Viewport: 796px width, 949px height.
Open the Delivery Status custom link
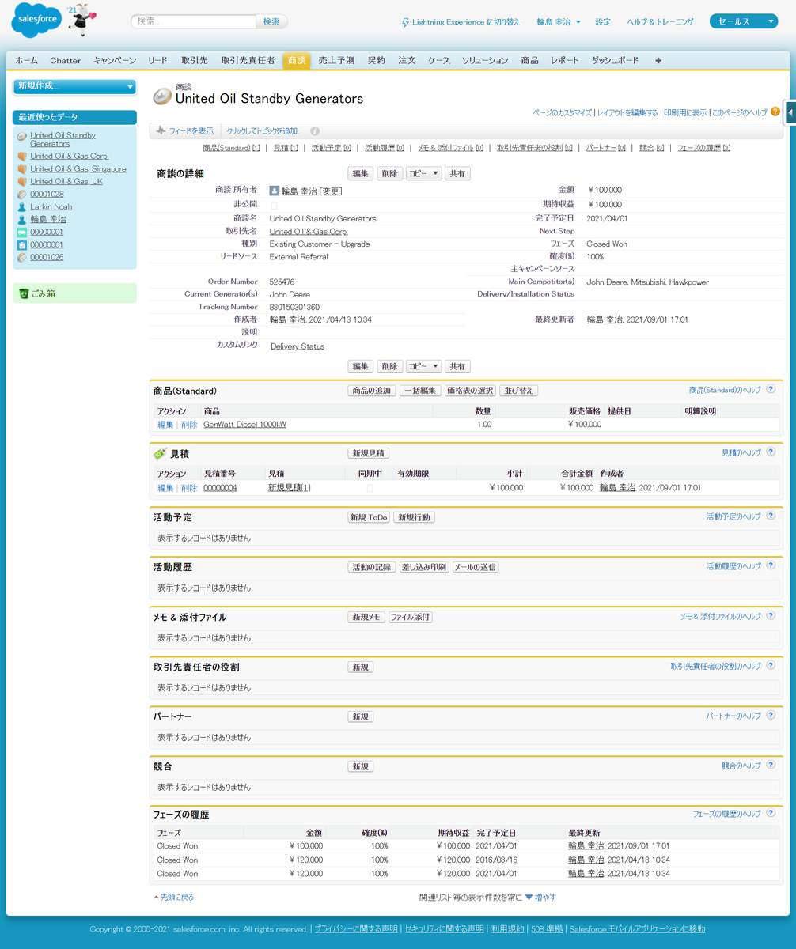coord(298,346)
